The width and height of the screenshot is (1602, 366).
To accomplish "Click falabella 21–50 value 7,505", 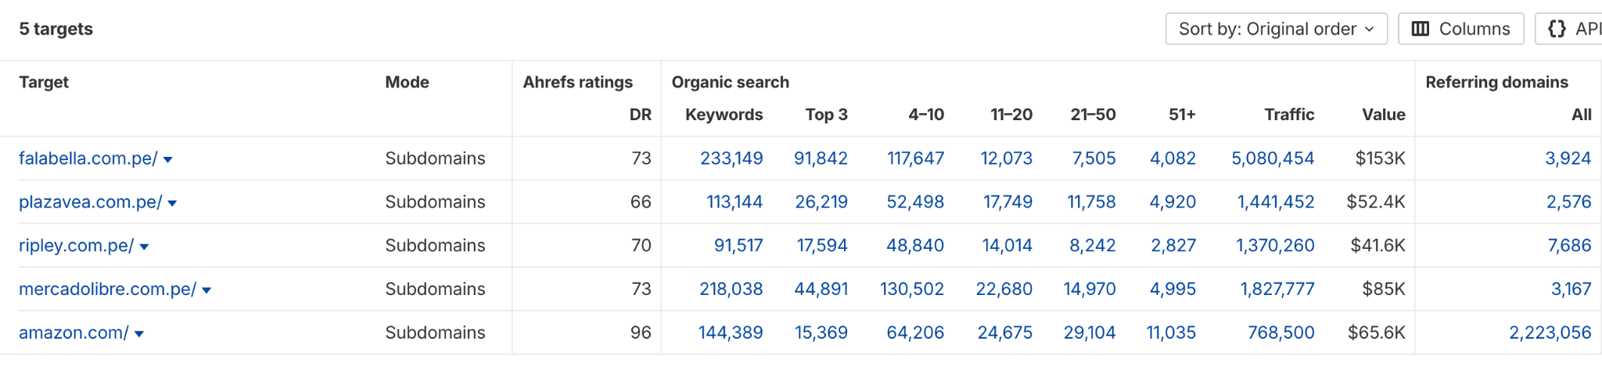I will (1094, 158).
